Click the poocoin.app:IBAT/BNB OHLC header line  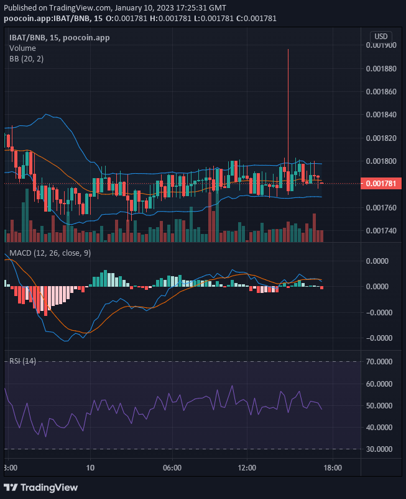pos(141,19)
